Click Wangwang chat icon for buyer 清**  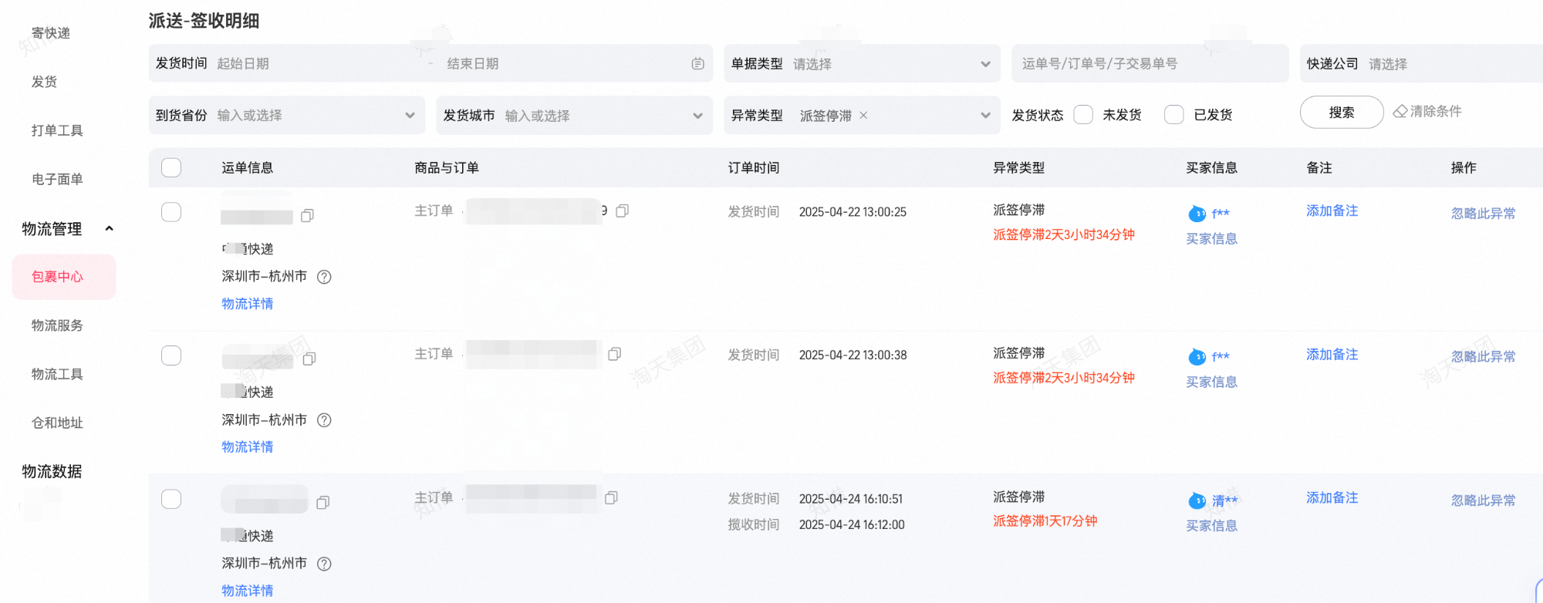click(1197, 501)
